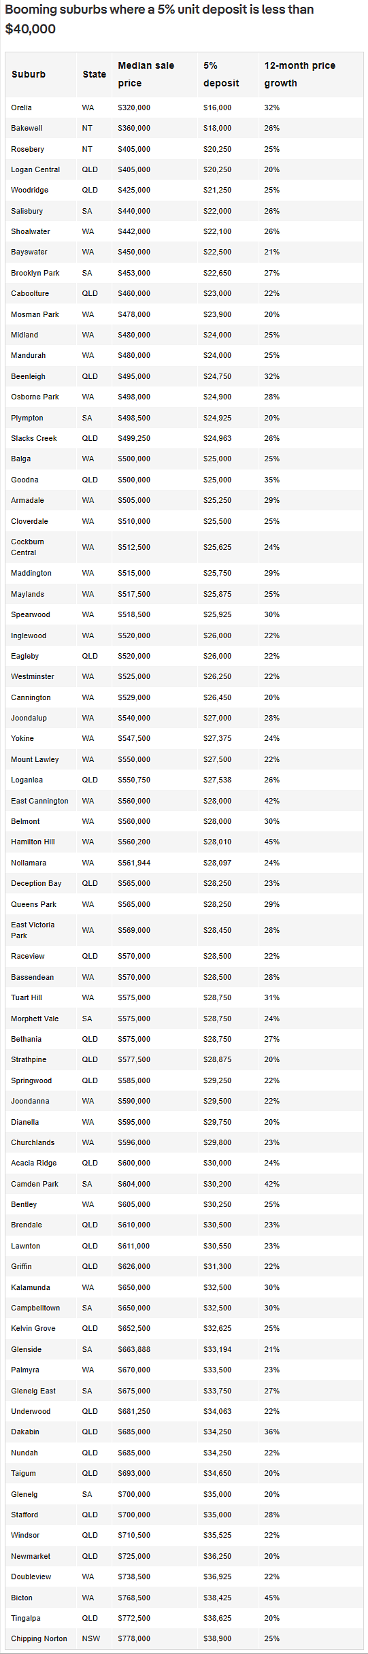Screen dimensions: 368x1654
Task: Click the Camden Park $30,200 deposit
Action: tap(217, 1184)
